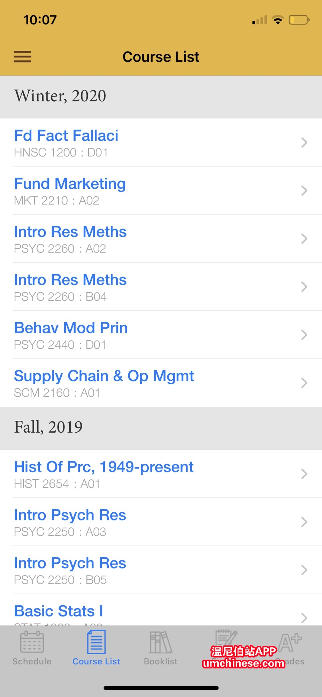
Task: Open the hamburger menu
Action: (x=22, y=57)
